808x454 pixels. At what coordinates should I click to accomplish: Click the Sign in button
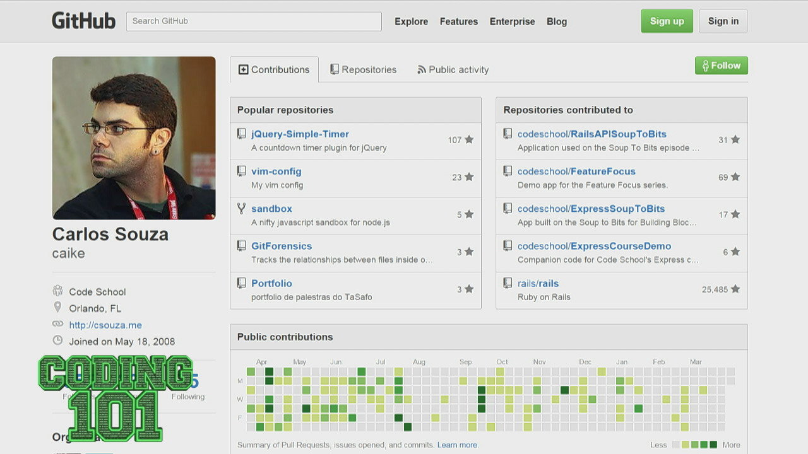[x=723, y=21]
